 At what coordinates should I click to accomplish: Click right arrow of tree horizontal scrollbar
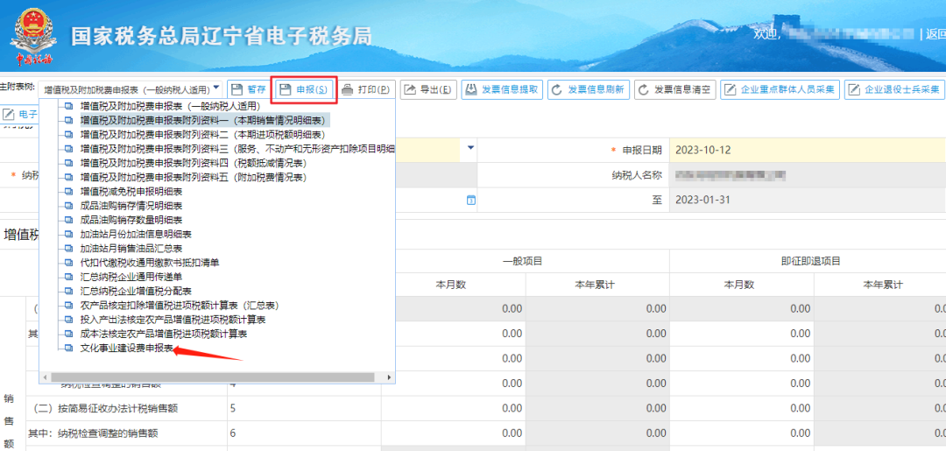click(x=390, y=377)
